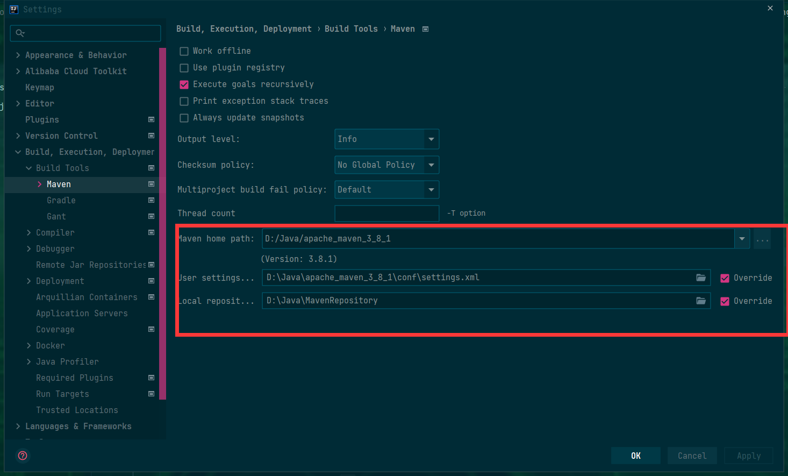
Task: Collapse the Build Tools node
Action: tap(29, 168)
